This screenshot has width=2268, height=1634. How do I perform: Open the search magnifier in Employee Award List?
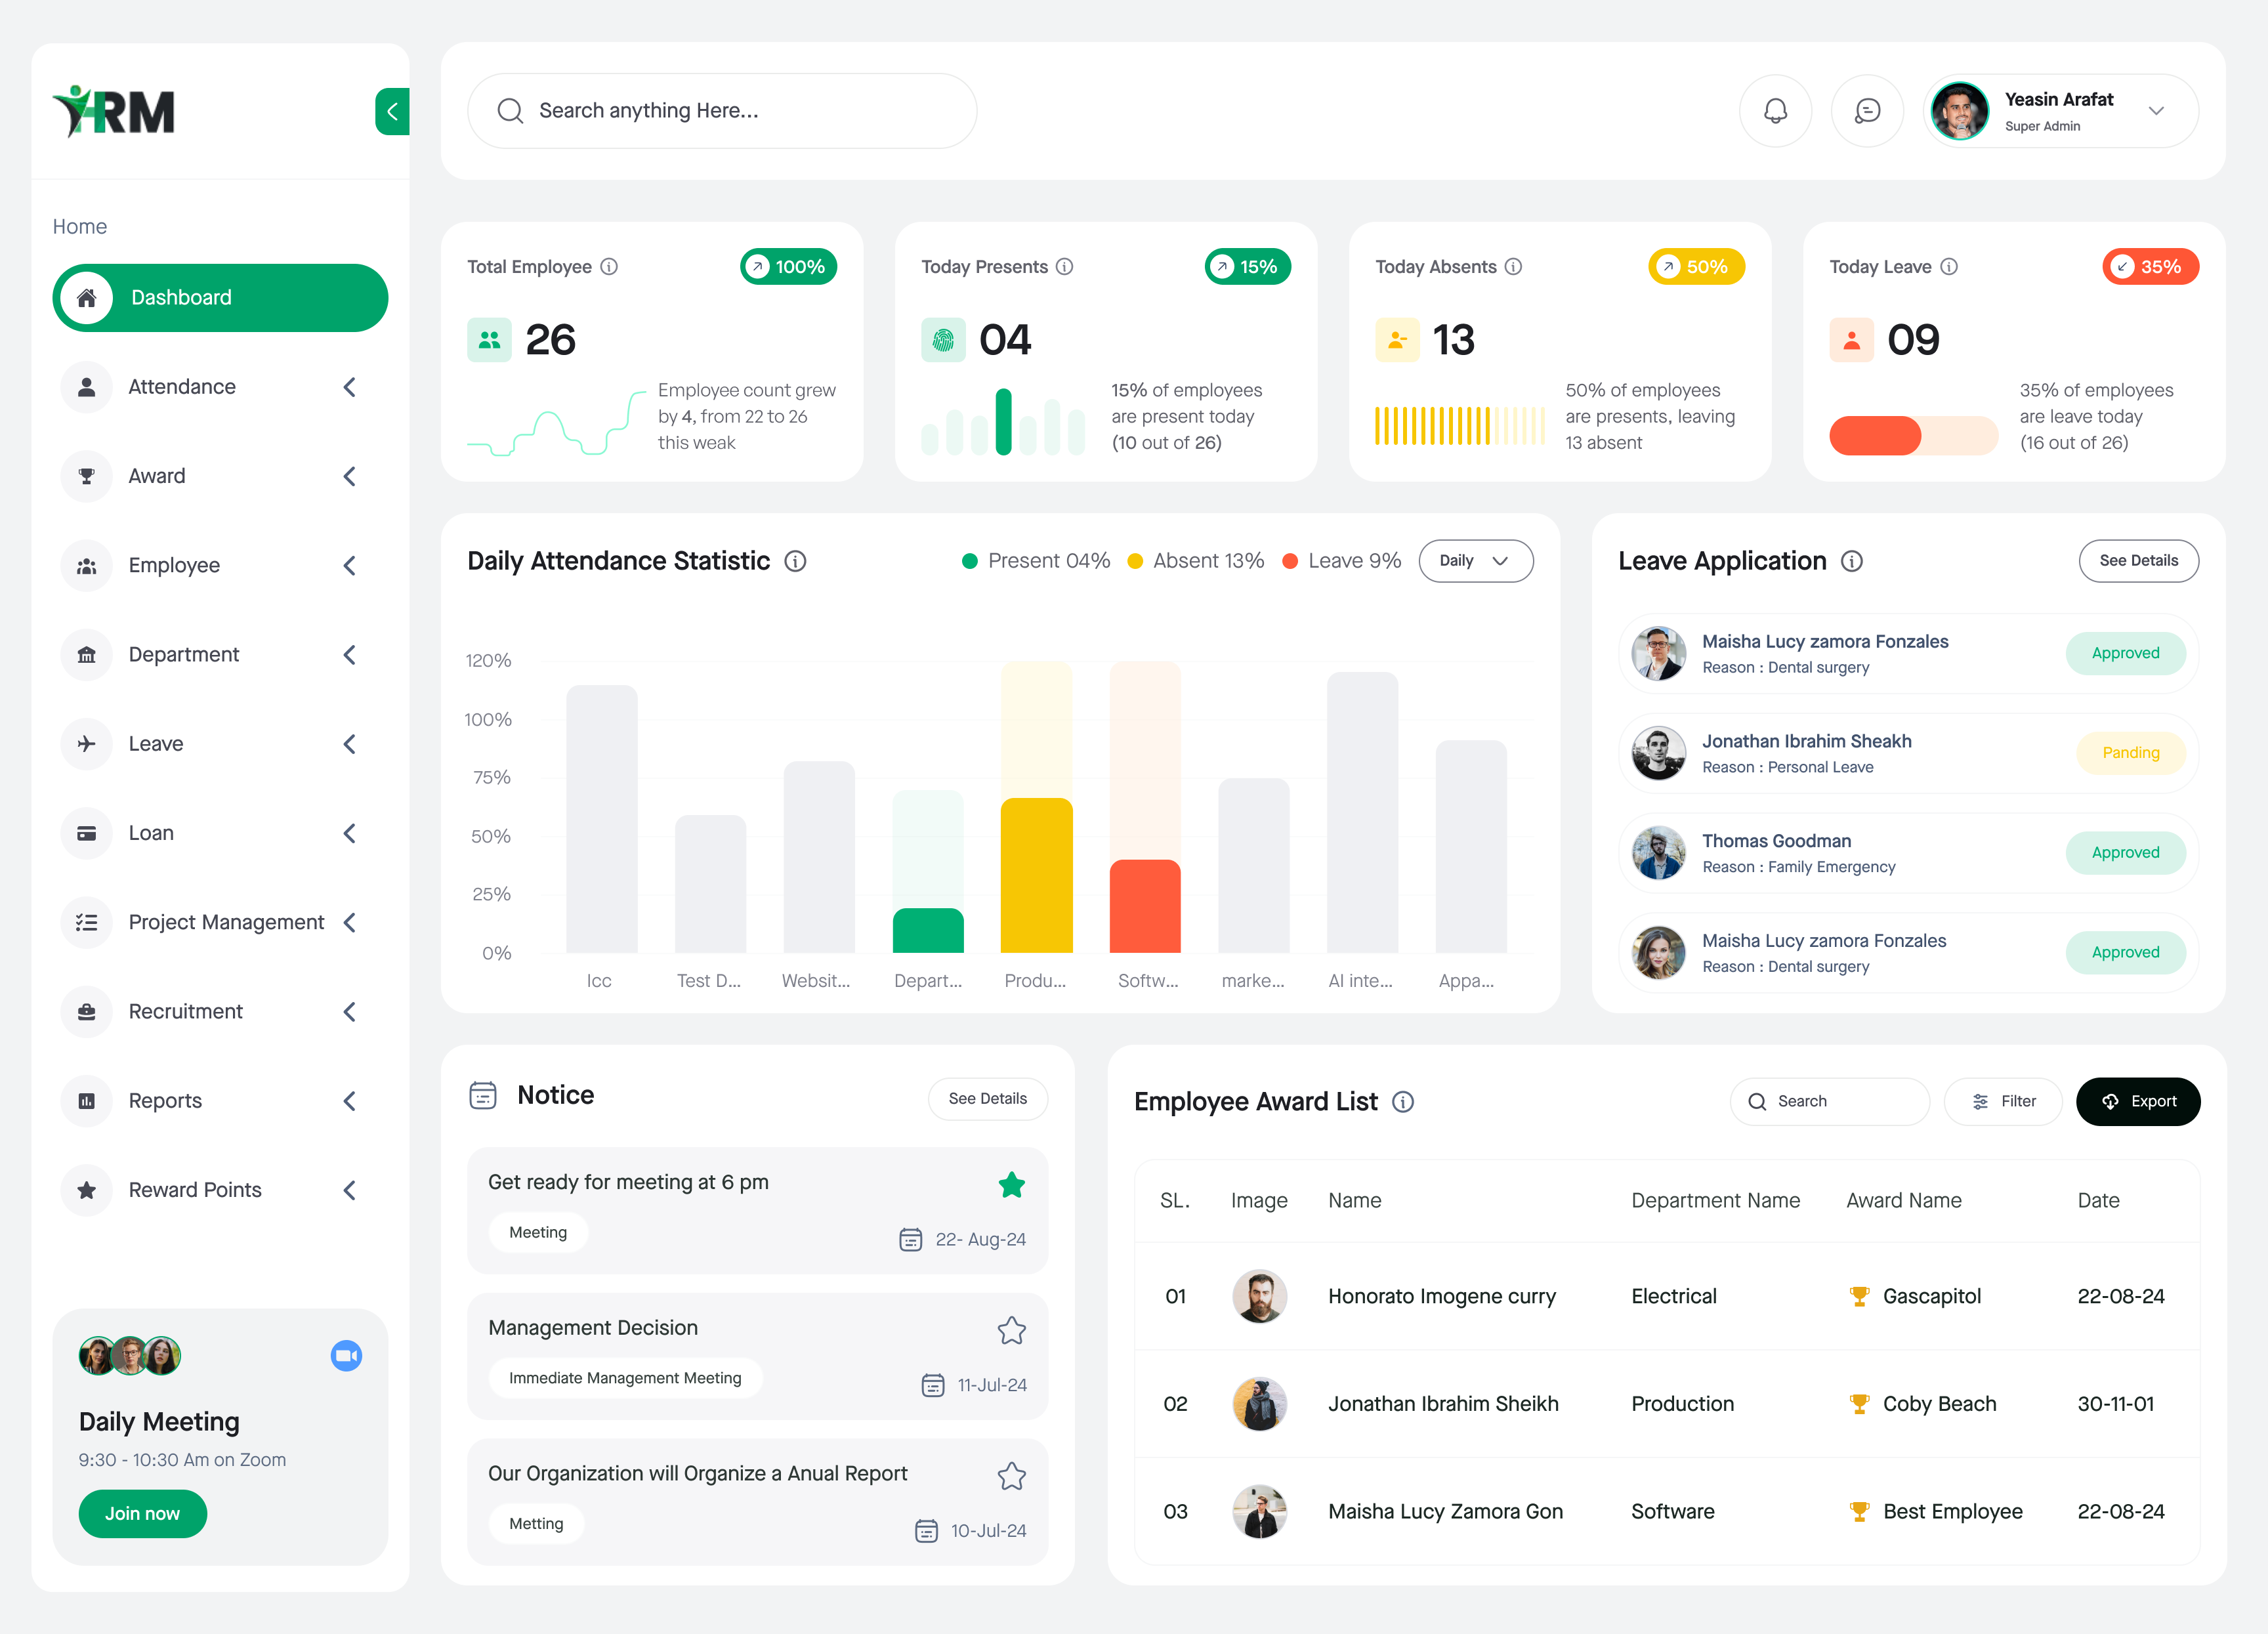1758,1101
